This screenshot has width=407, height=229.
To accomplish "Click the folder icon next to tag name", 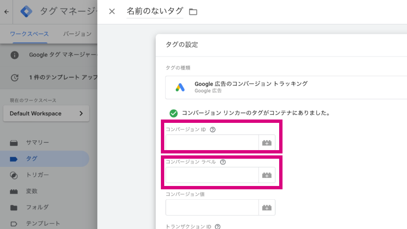I will point(193,11).
